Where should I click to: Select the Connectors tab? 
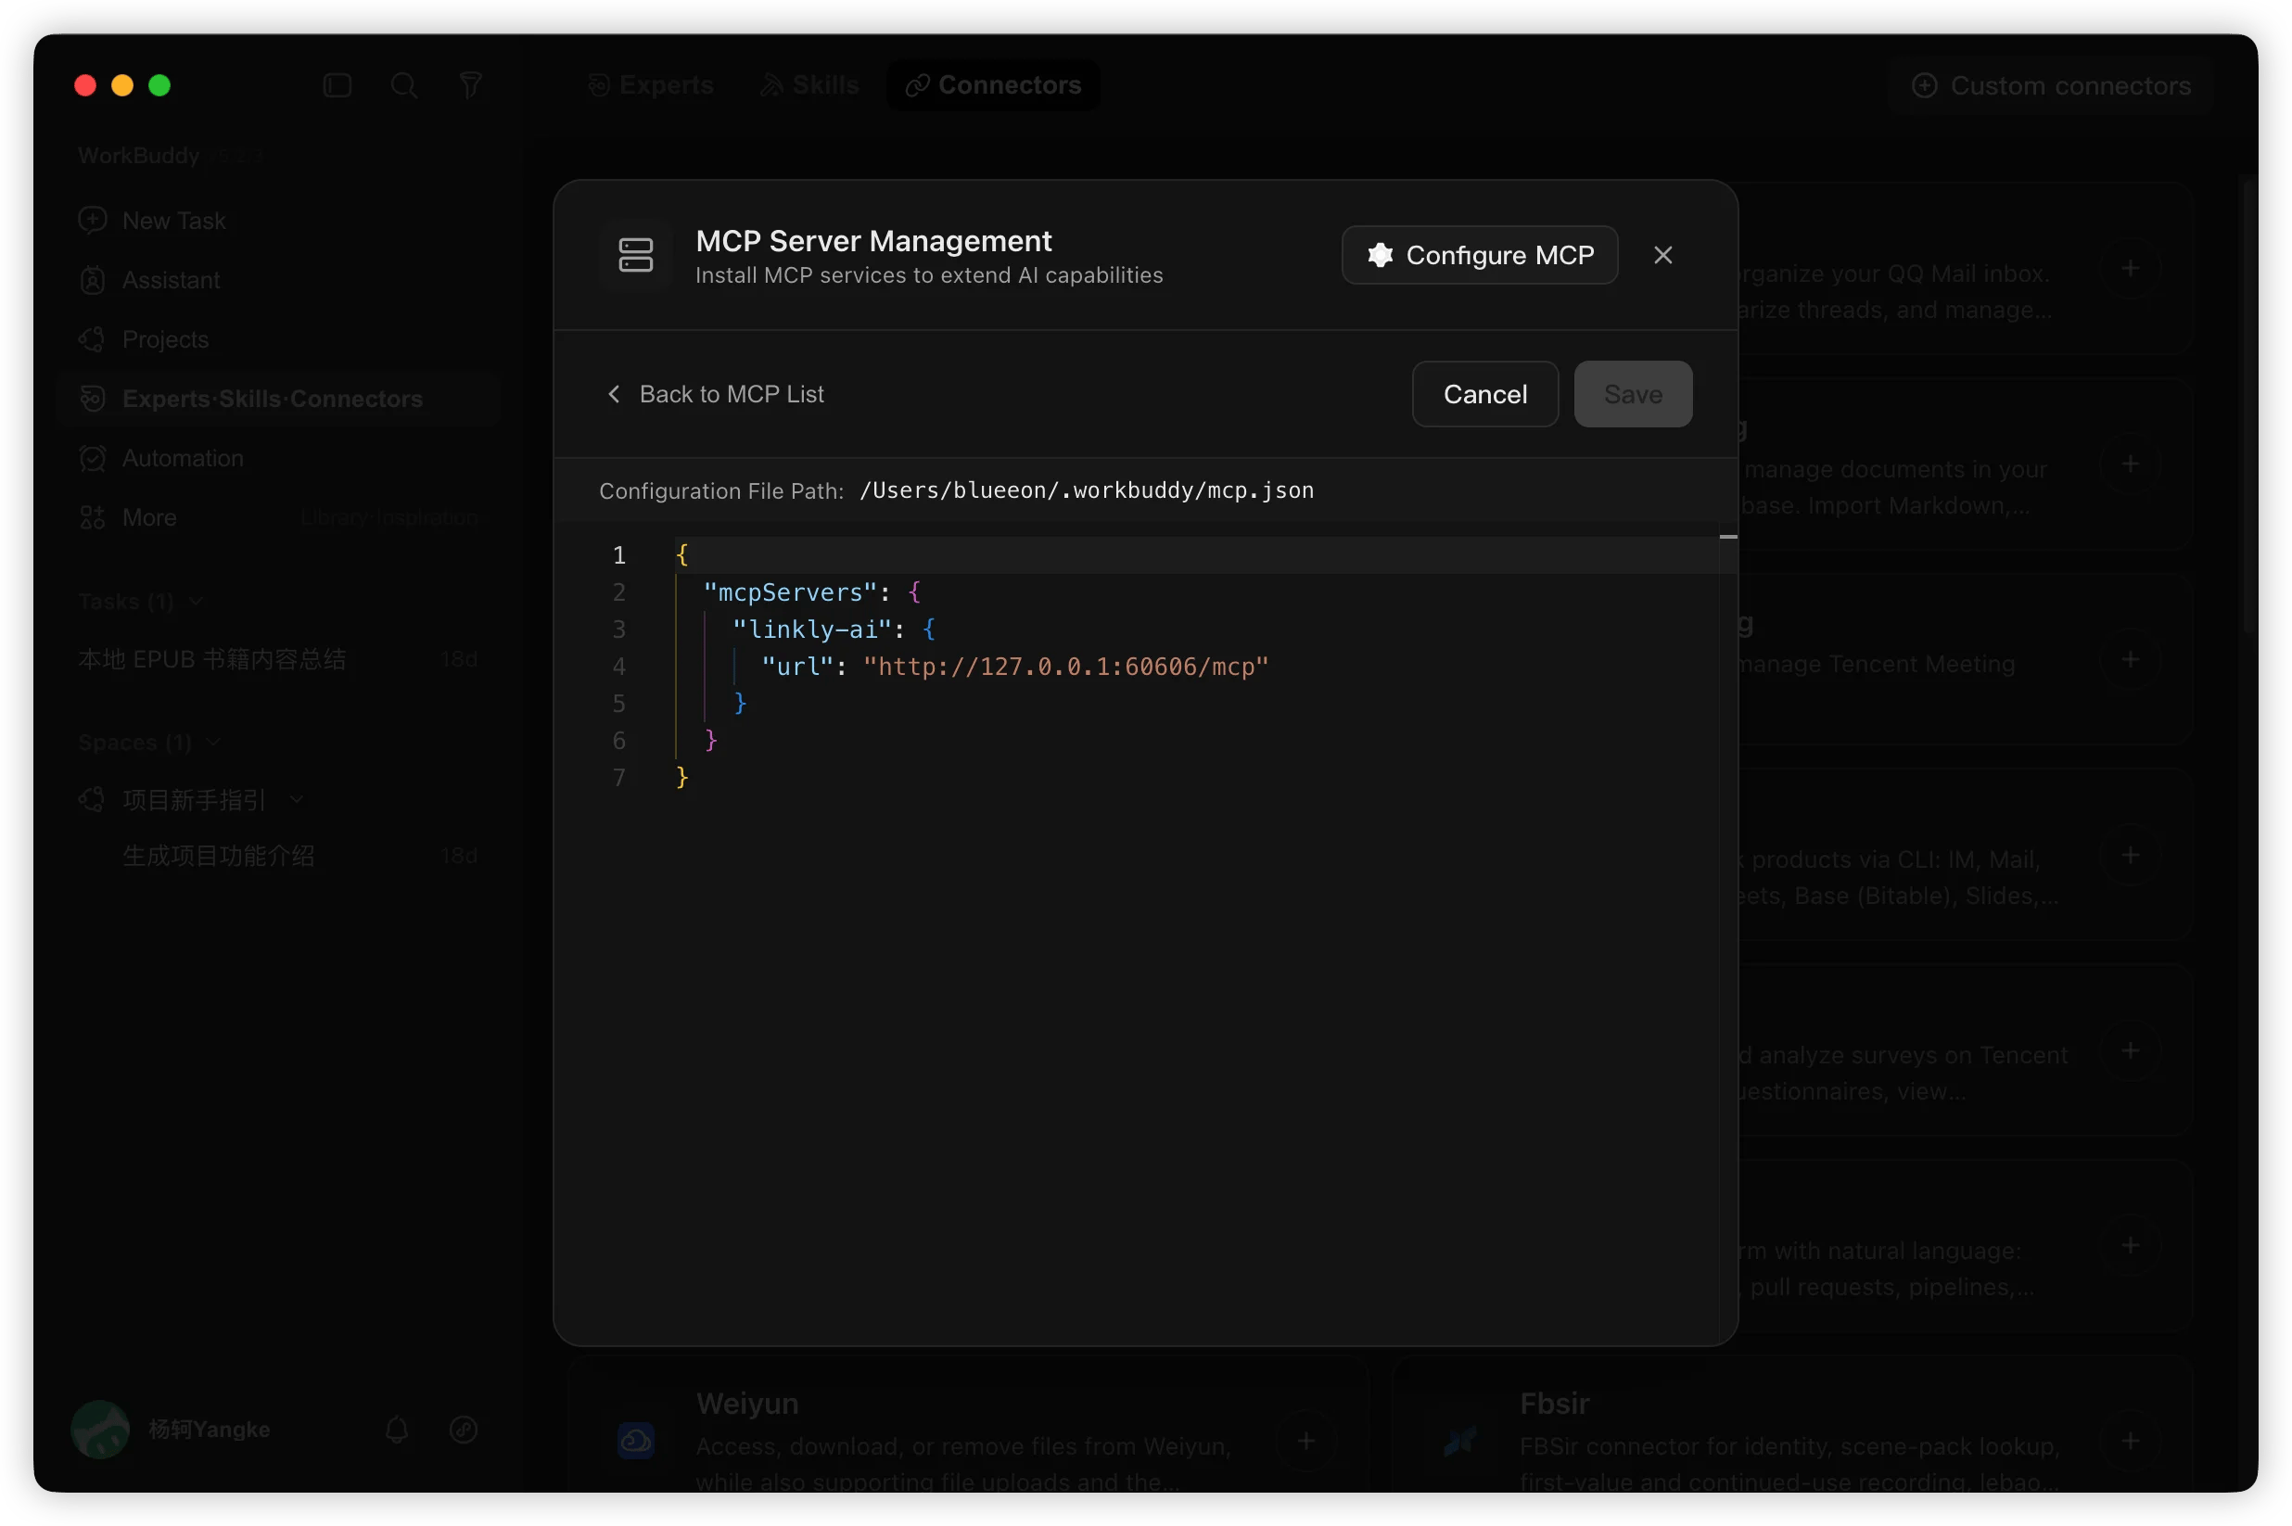coord(993,85)
